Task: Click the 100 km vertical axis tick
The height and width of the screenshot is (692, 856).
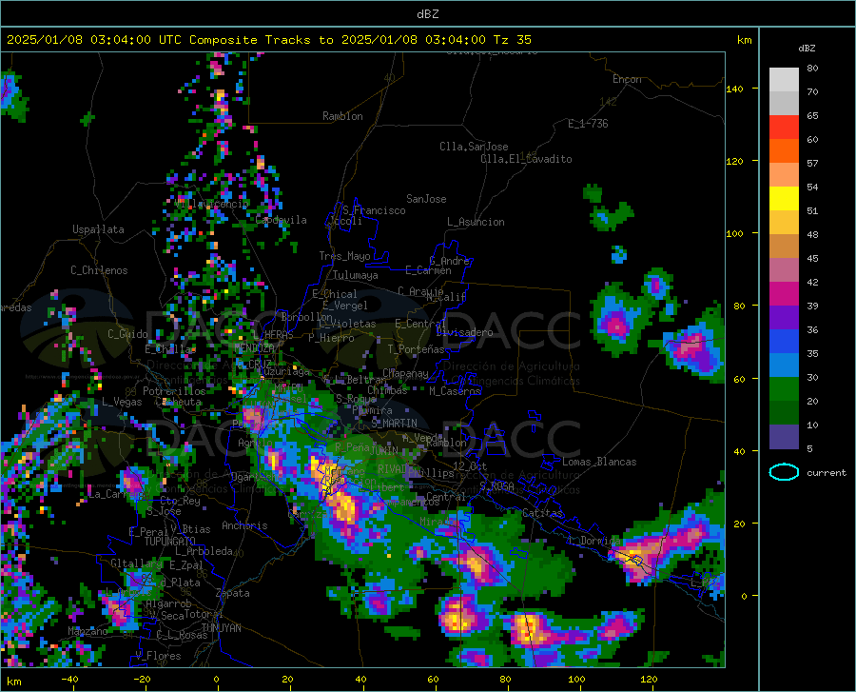Action: tap(735, 233)
